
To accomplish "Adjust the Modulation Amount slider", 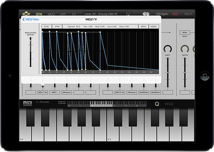I will [31, 52].
